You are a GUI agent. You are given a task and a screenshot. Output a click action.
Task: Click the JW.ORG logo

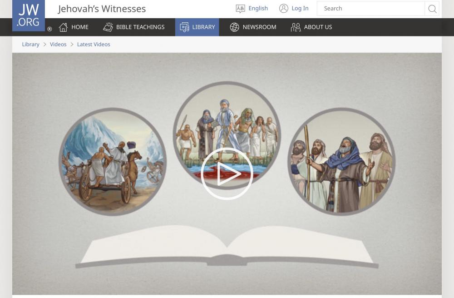click(x=28, y=15)
